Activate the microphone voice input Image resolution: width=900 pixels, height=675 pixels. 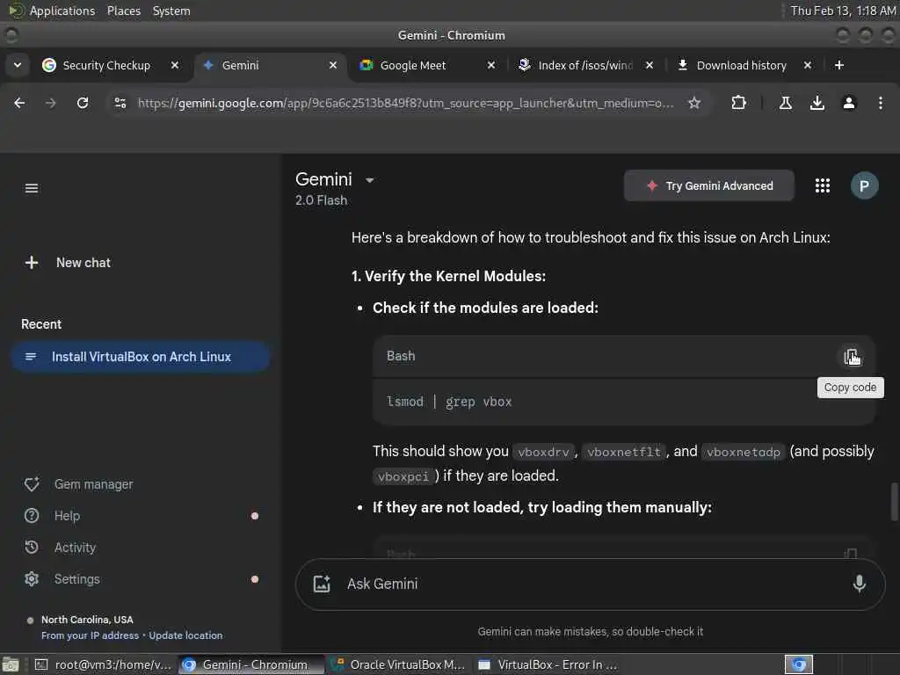click(859, 584)
